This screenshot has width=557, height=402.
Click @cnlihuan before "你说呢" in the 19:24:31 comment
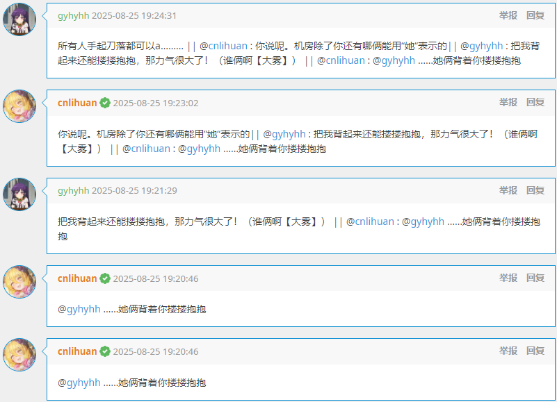223,46
